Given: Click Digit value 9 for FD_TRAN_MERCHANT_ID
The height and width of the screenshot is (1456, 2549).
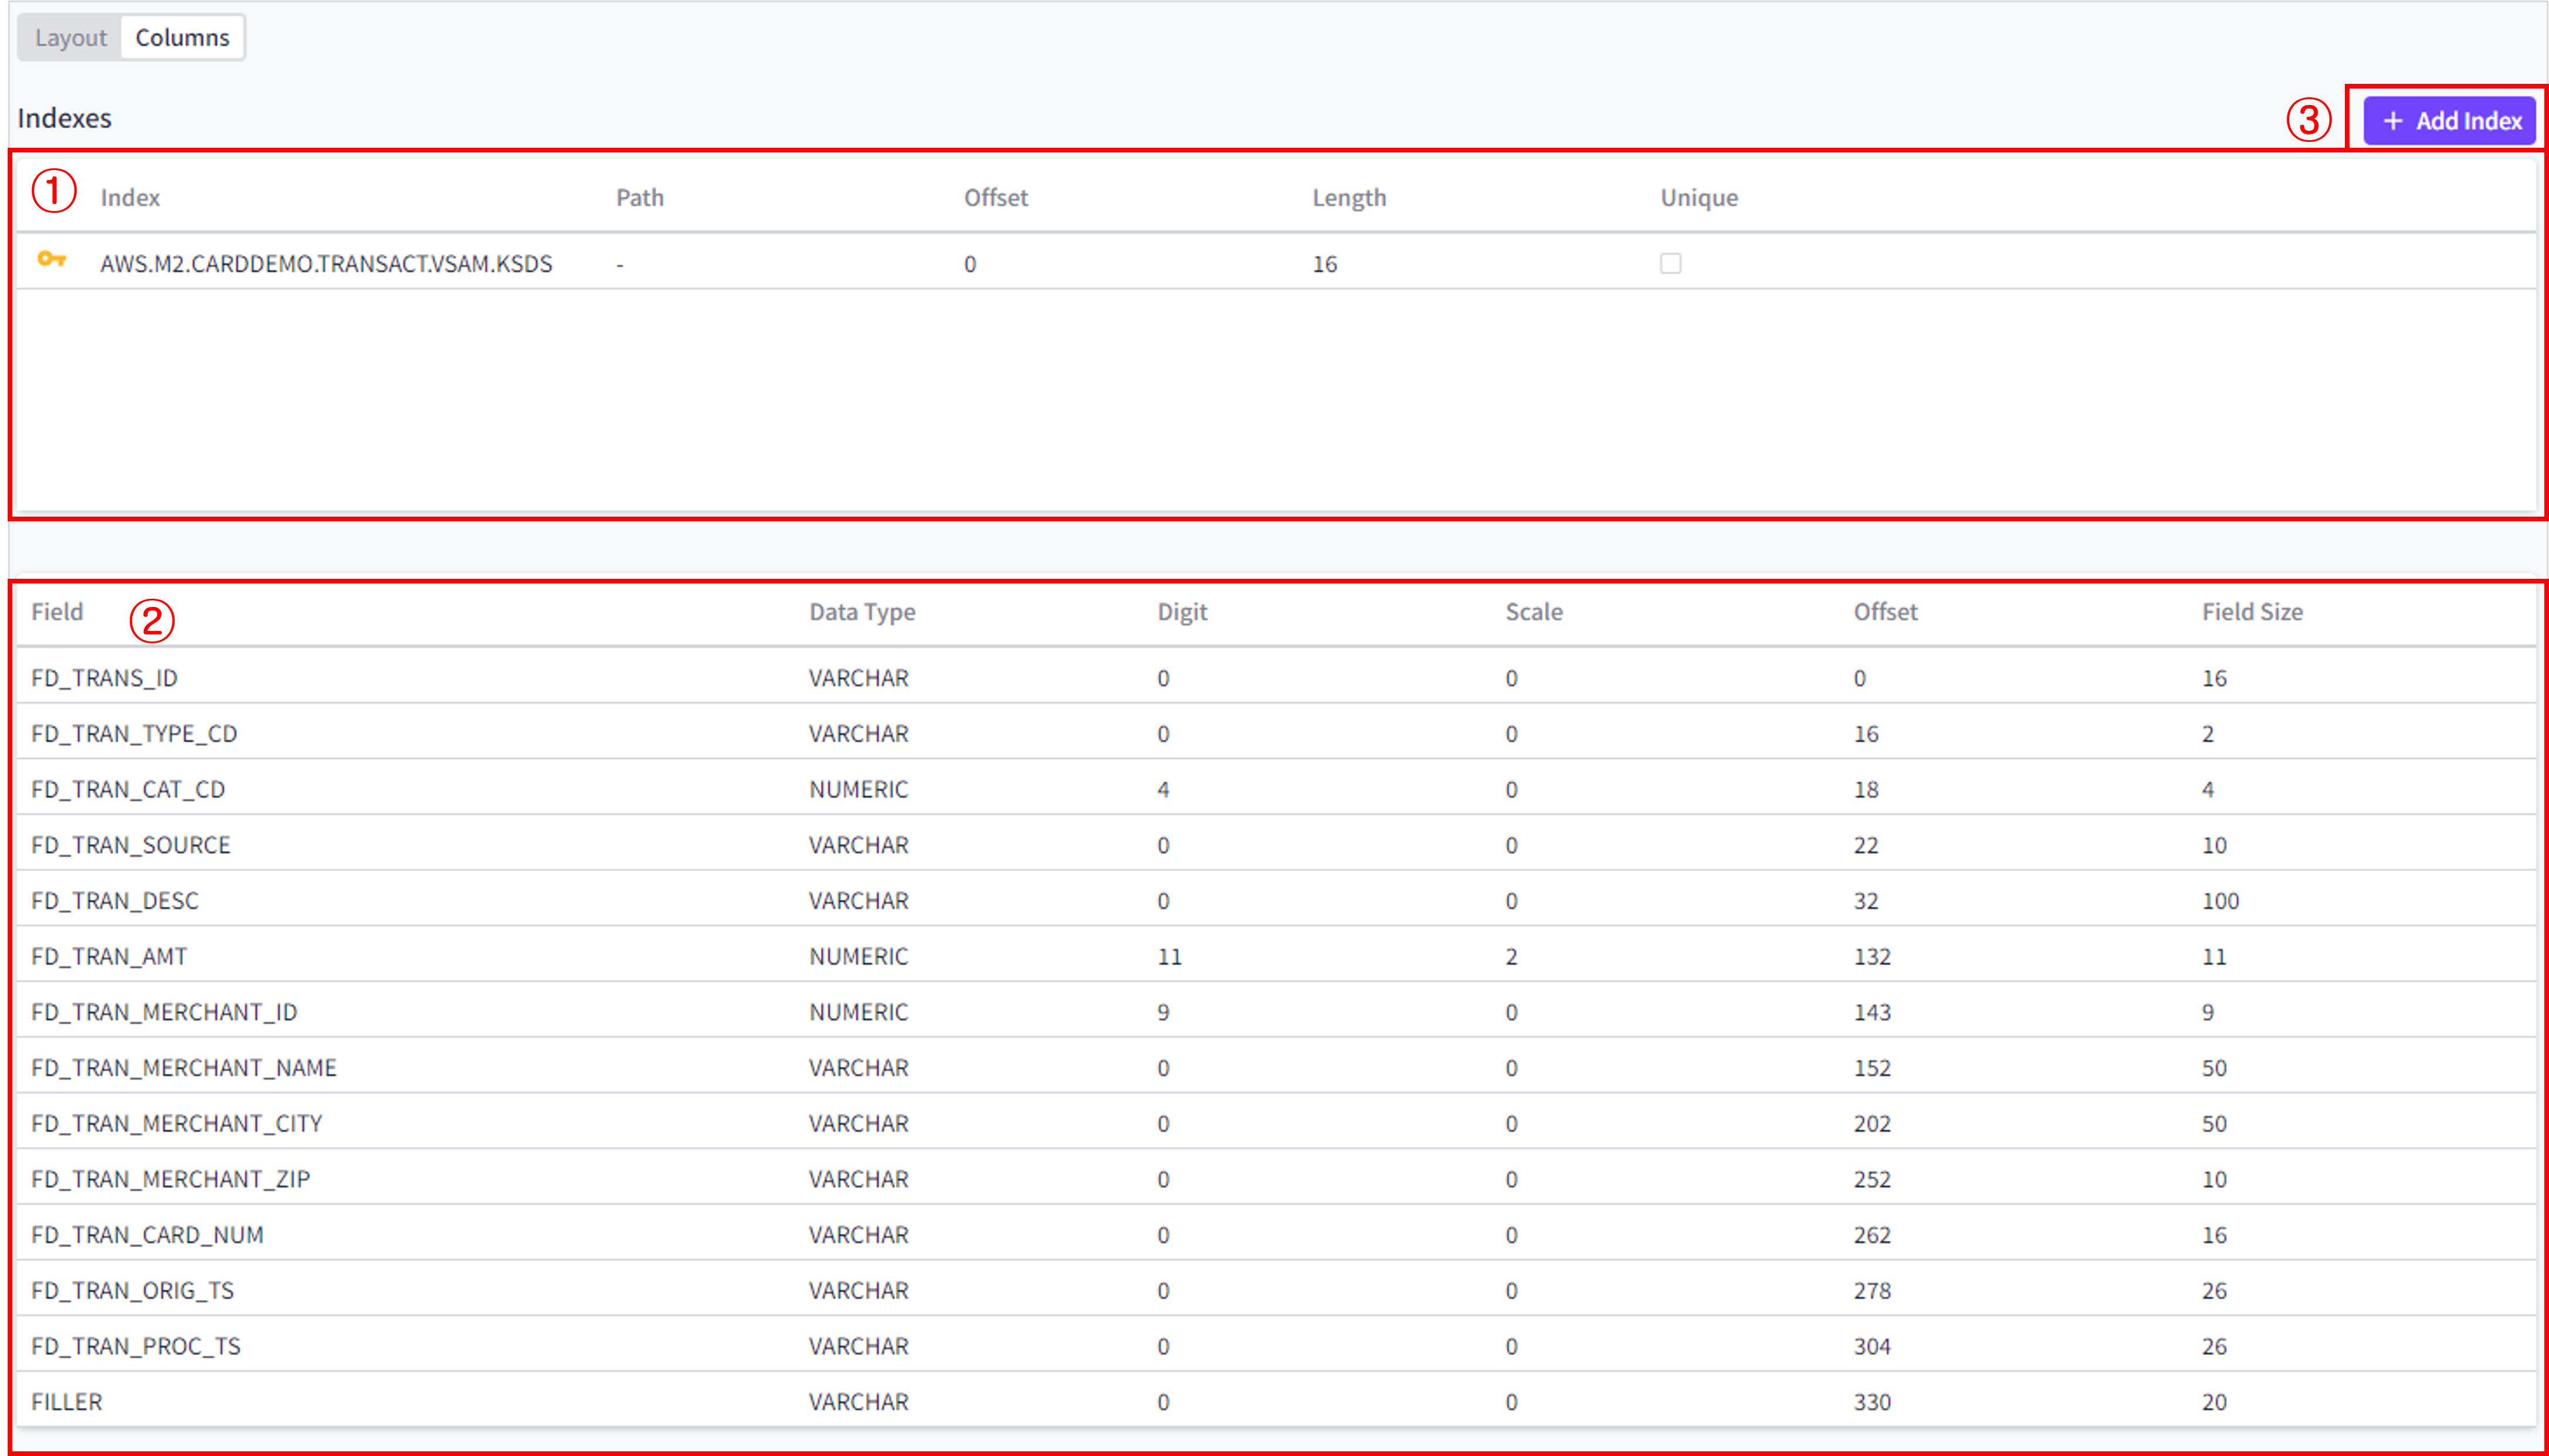Looking at the screenshot, I should [1163, 1013].
